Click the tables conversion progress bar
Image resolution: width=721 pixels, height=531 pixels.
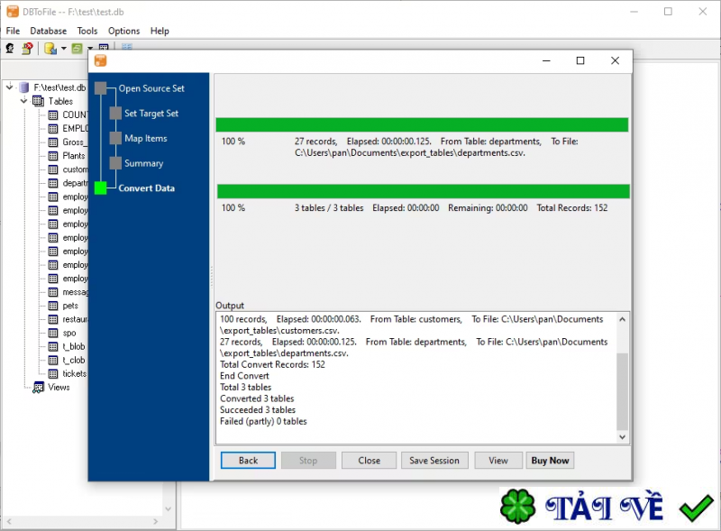pos(421,190)
